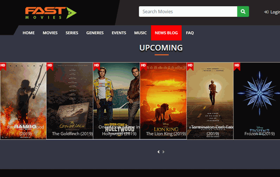Click 'The Goldfinch (2019)' title text

(x=72, y=134)
